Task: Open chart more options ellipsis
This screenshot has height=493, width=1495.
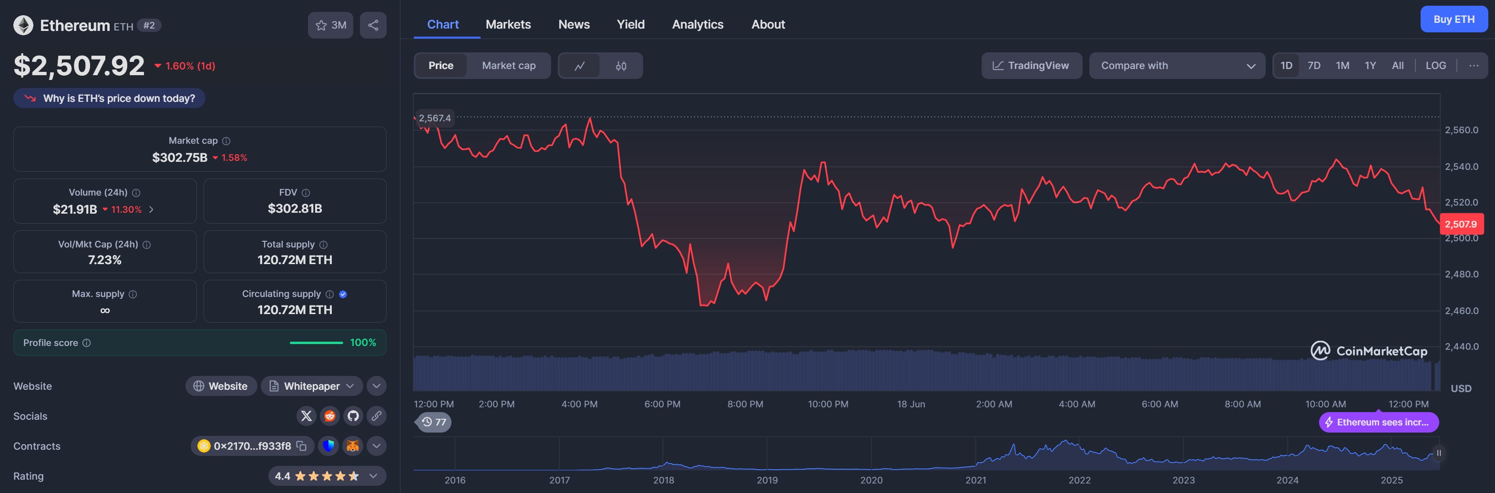Action: tap(1474, 66)
